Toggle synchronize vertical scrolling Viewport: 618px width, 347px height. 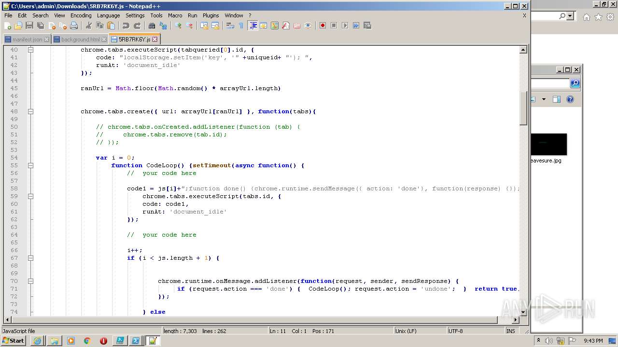pyautogui.click(x=204, y=26)
